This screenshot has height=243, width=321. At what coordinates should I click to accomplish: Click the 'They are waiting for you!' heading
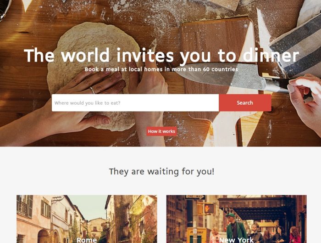[x=161, y=171]
